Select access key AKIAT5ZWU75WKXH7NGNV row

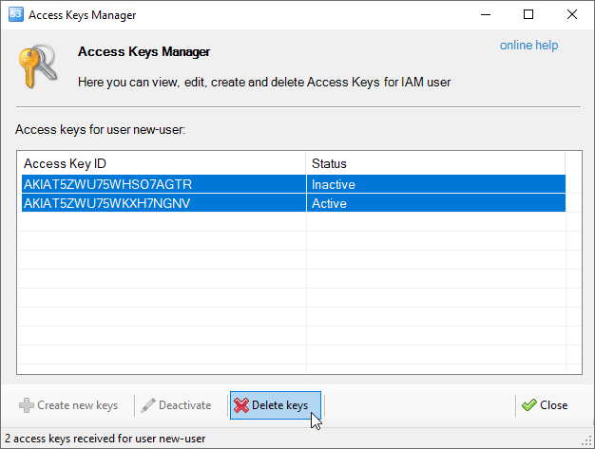click(294, 203)
